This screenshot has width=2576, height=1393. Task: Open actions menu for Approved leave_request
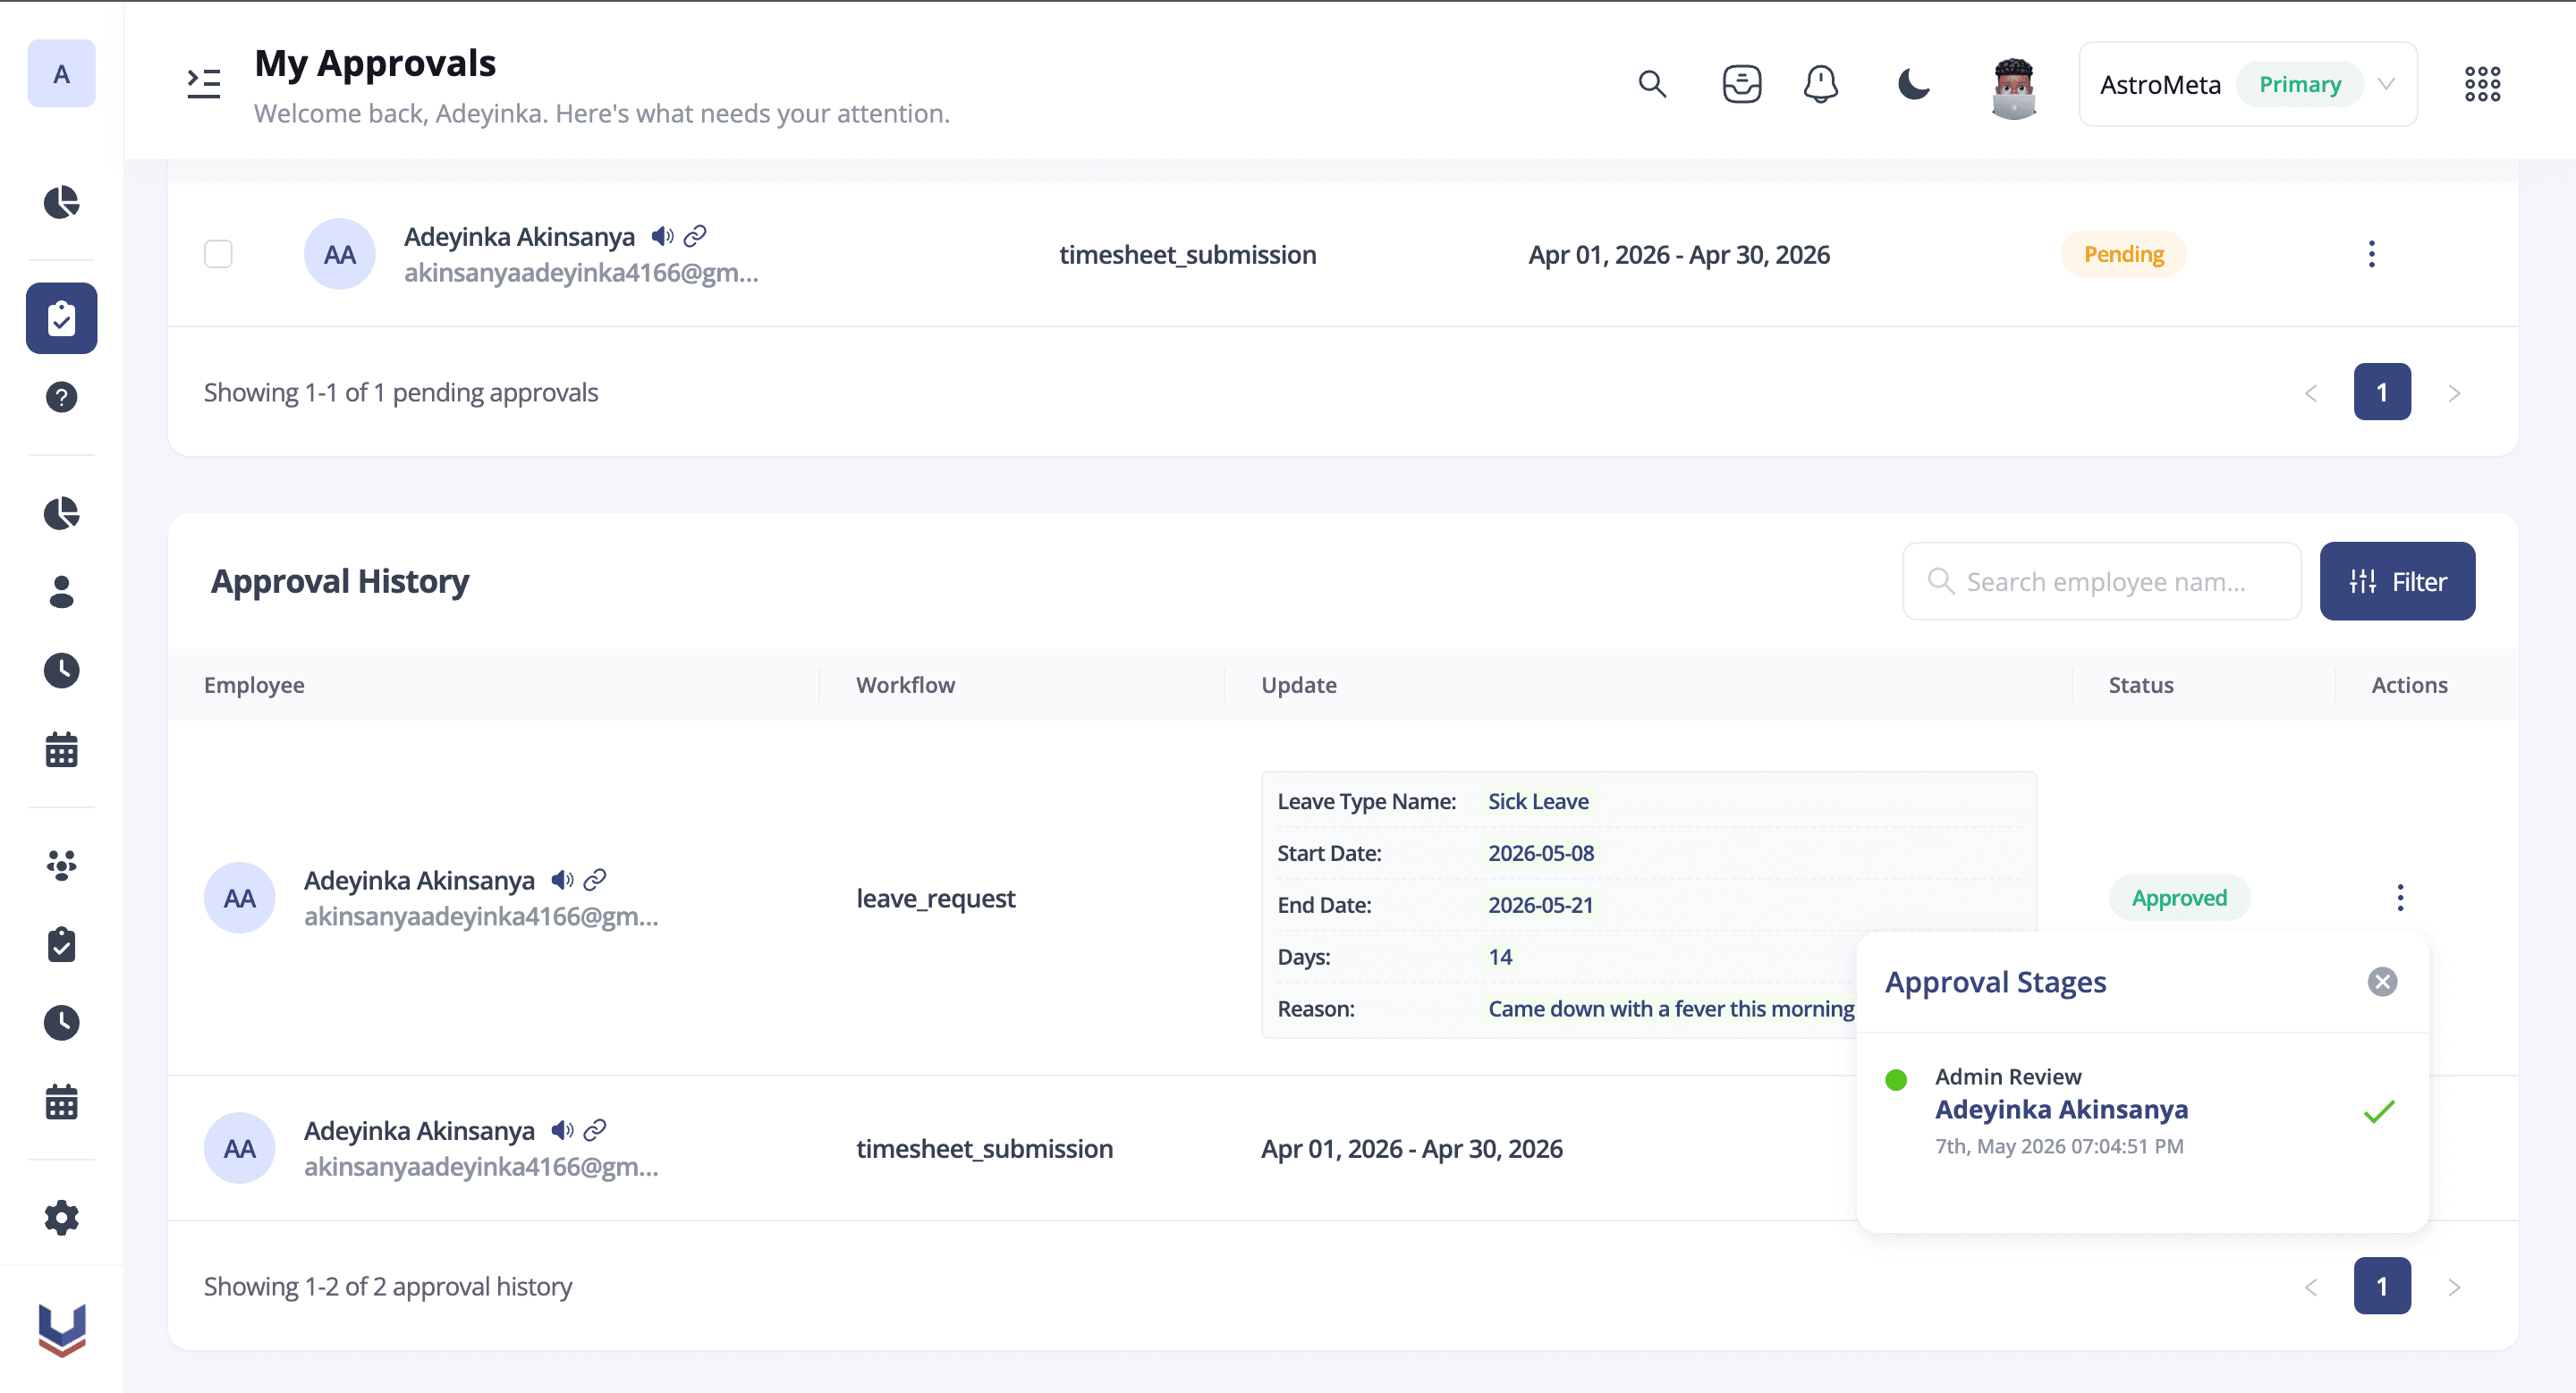(2400, 898)
